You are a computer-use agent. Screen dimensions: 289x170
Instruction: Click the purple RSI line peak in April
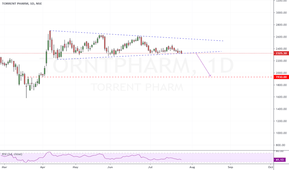tap(49, 152)
